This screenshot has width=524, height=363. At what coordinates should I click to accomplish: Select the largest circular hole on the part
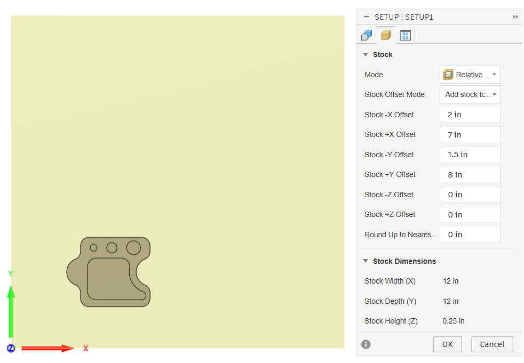pyautogui.click(x=133, y=247)
